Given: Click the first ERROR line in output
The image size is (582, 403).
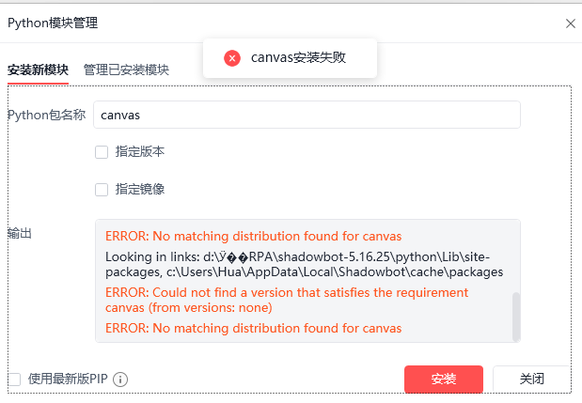Looking at the screenshot, I should [254, 236].
